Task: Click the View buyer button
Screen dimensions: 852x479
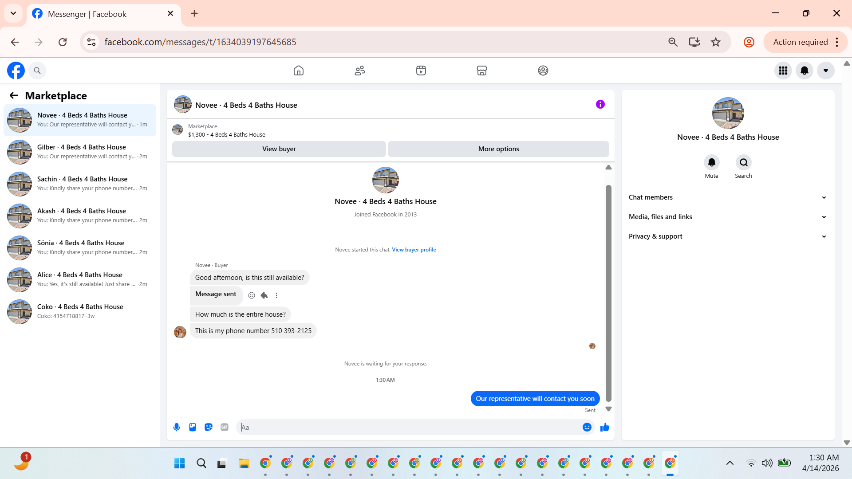Action: (x=279, y=149)
